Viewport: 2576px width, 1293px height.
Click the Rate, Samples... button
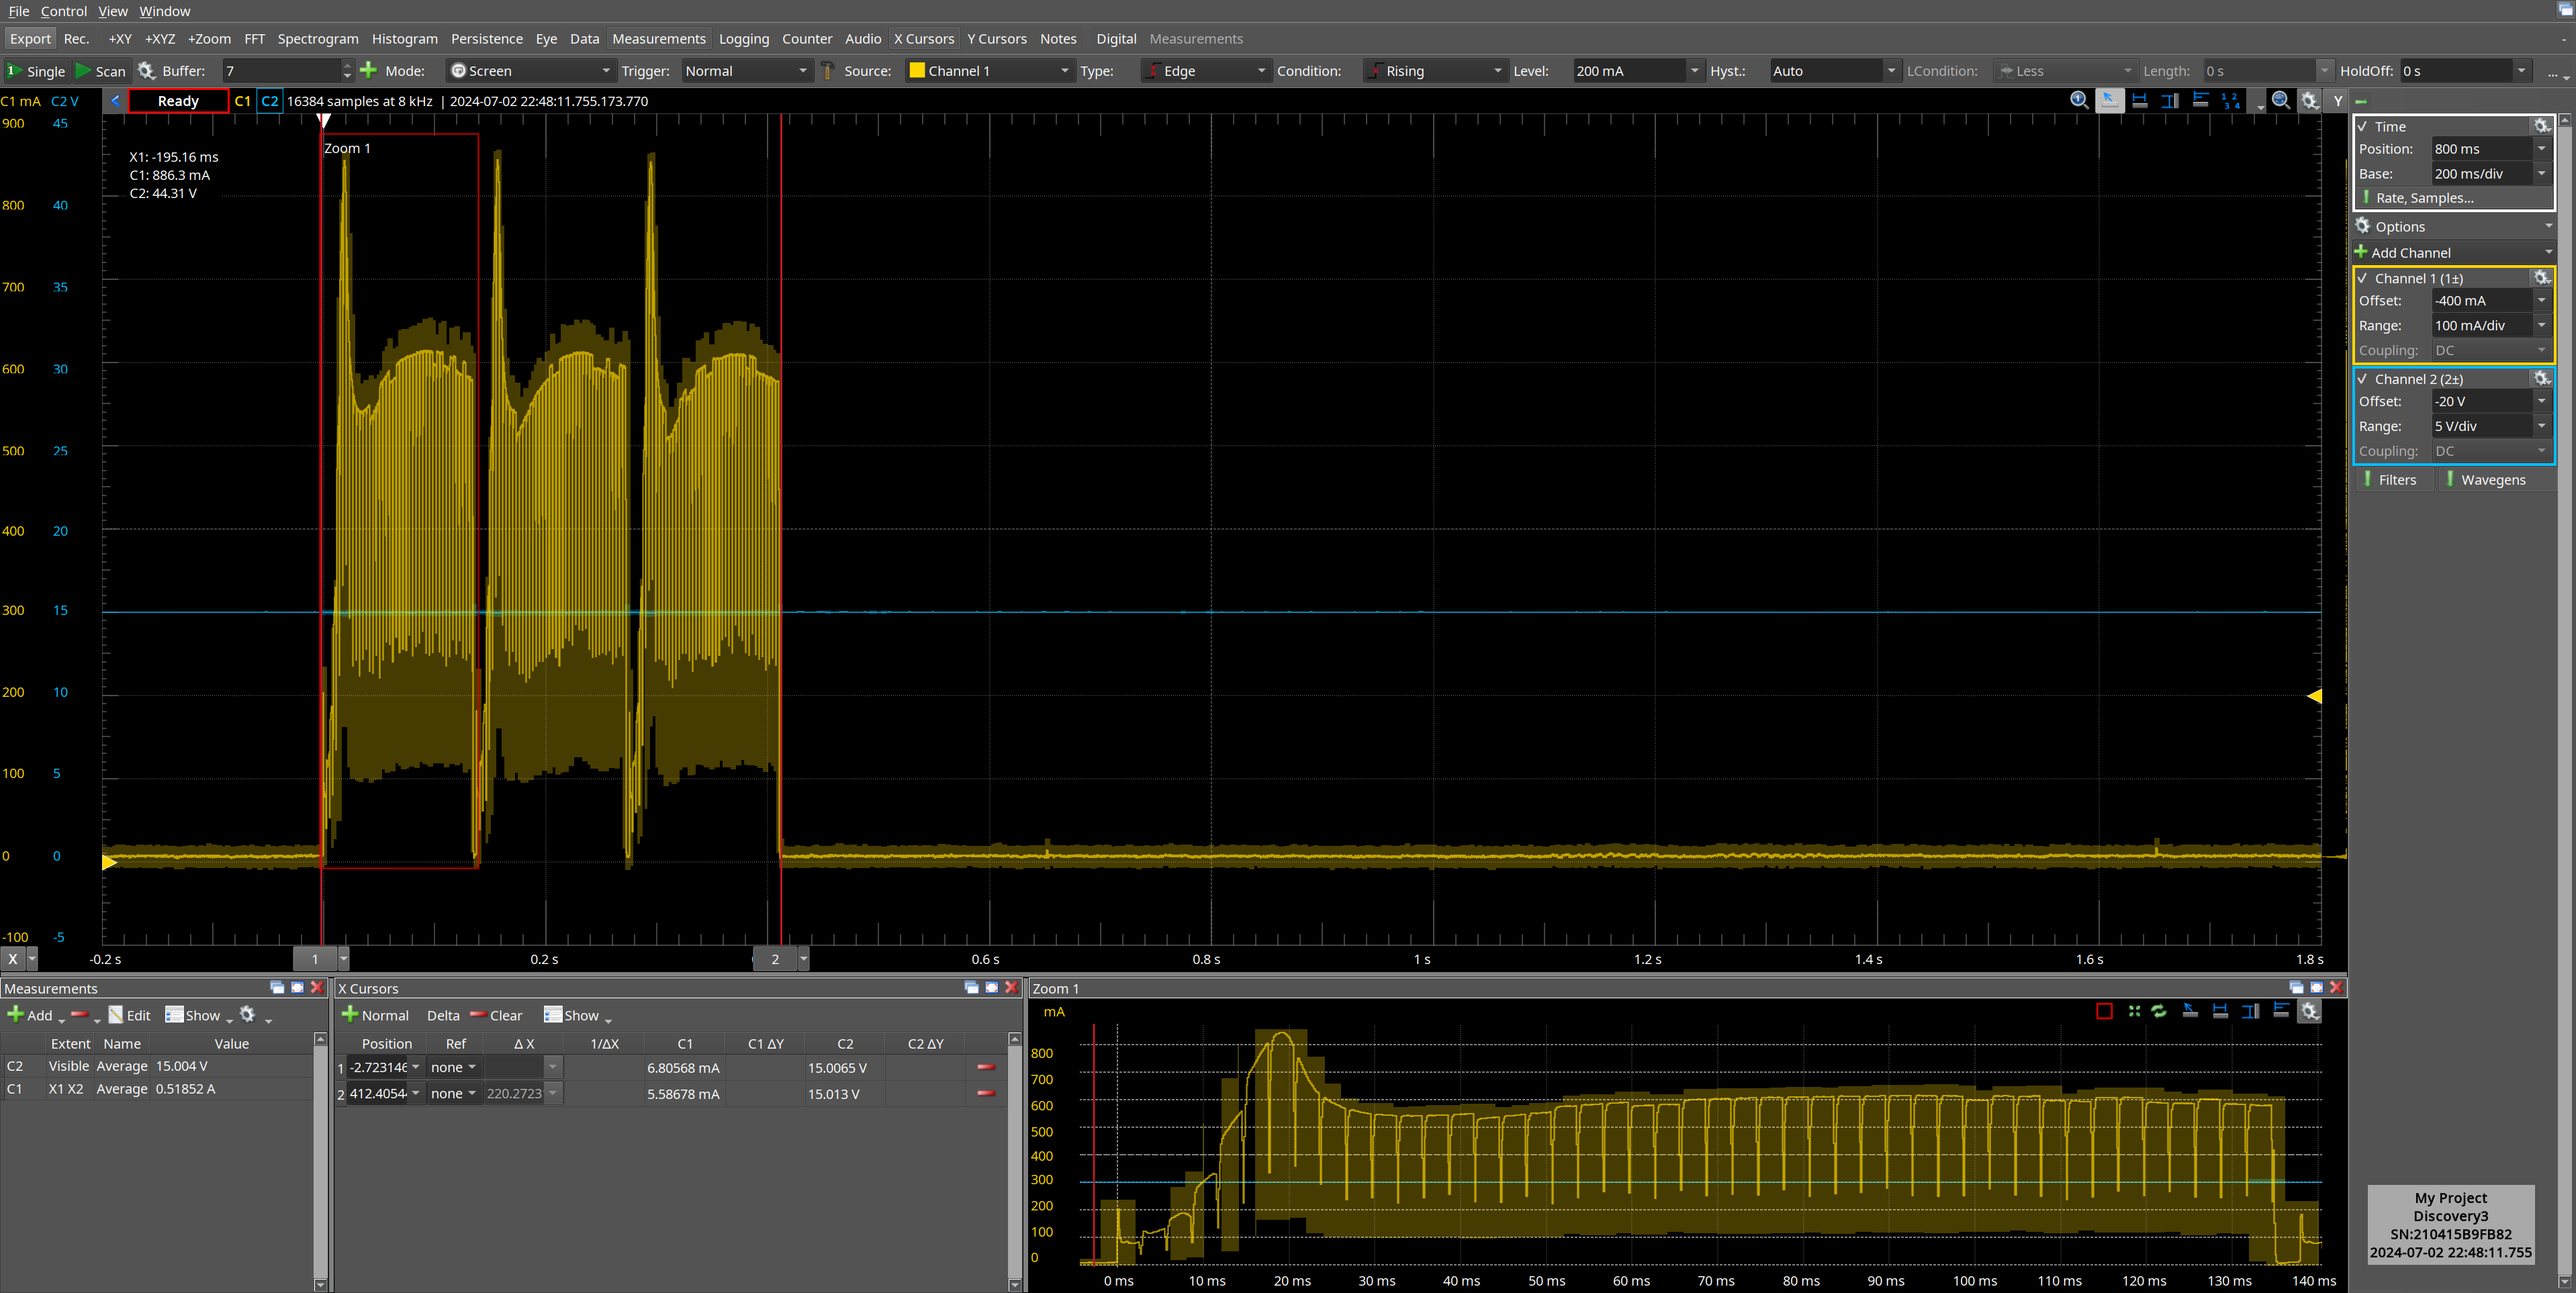tap(2424, 198)
